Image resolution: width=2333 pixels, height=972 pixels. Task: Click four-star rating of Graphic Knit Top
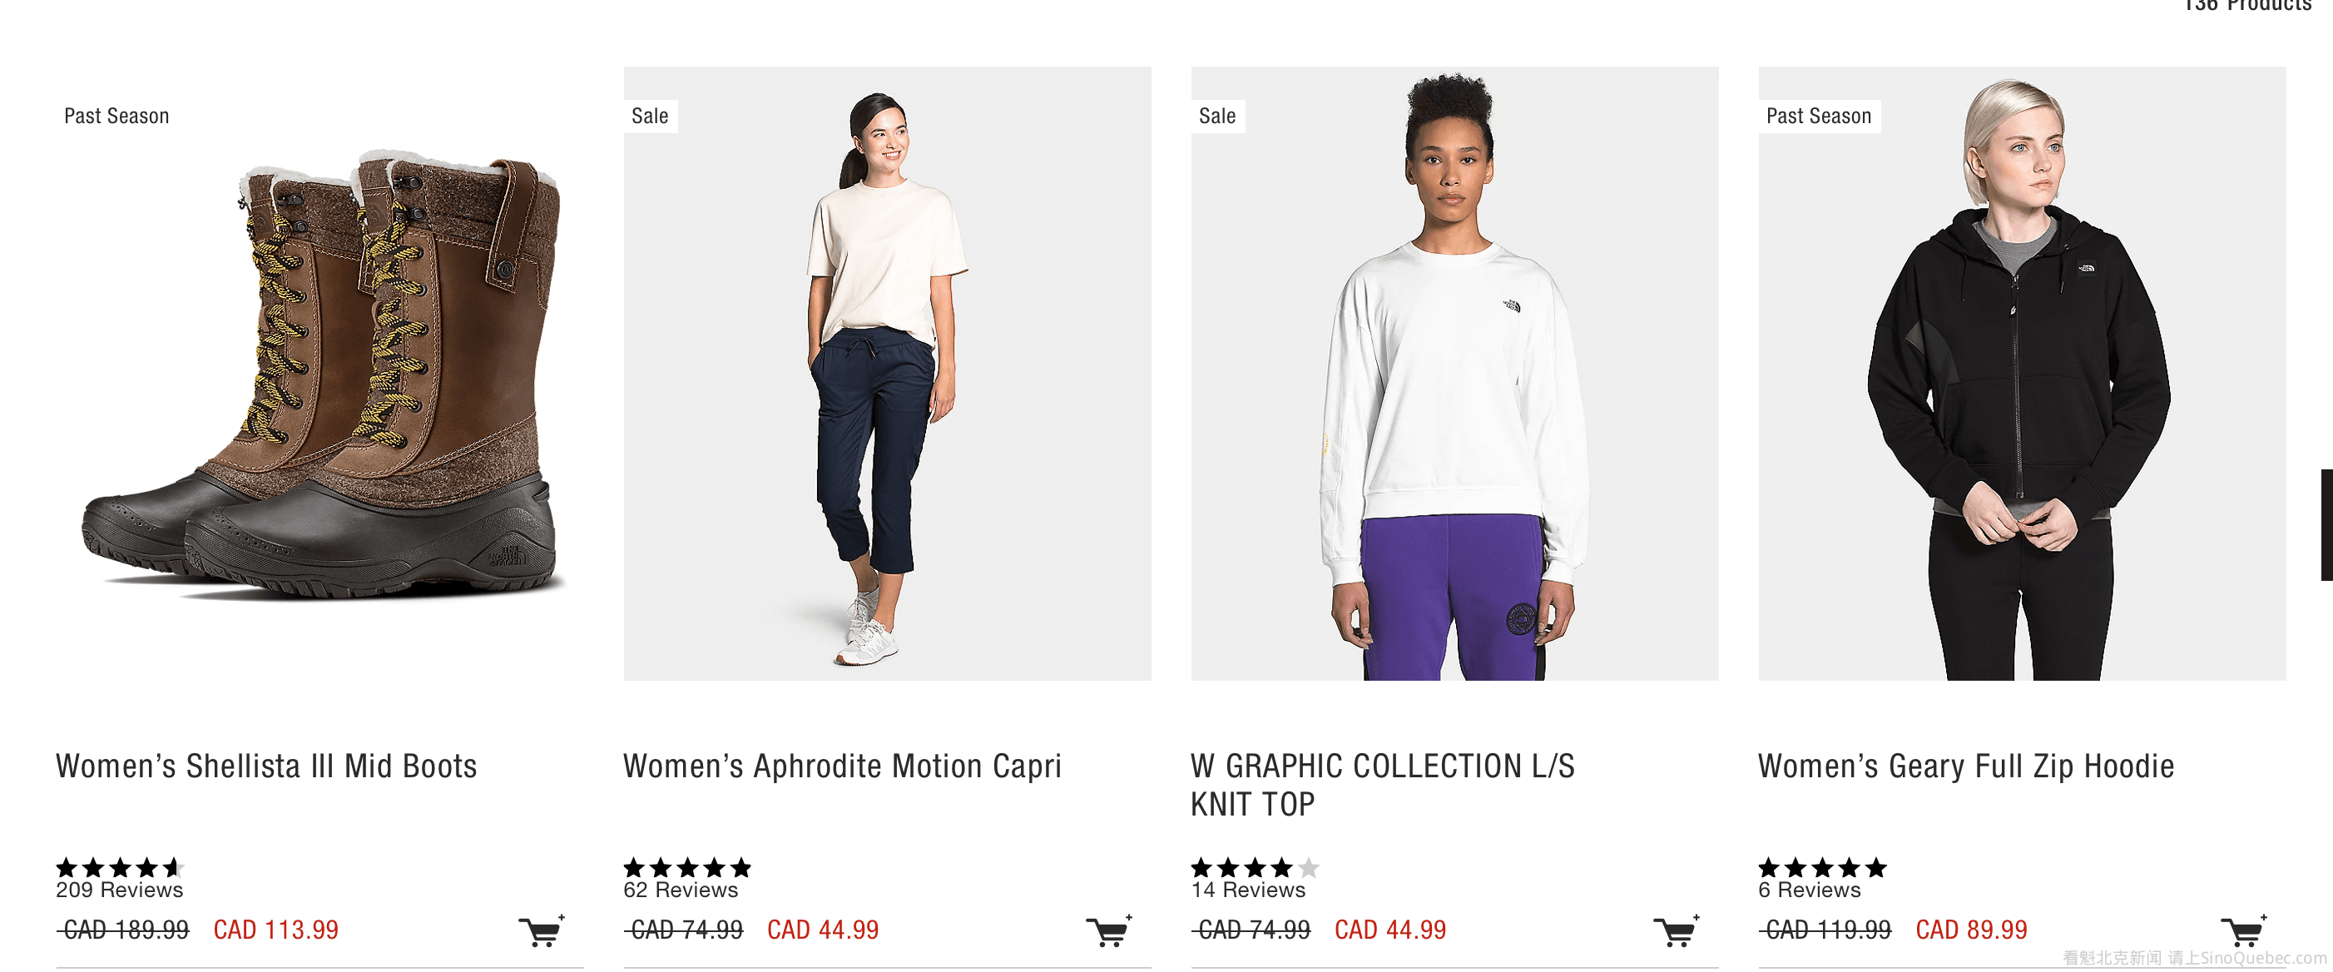tap(1253, 867)
